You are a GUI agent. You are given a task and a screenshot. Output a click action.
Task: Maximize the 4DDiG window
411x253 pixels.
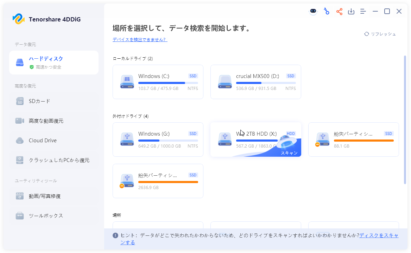click(x=387, y=12)
